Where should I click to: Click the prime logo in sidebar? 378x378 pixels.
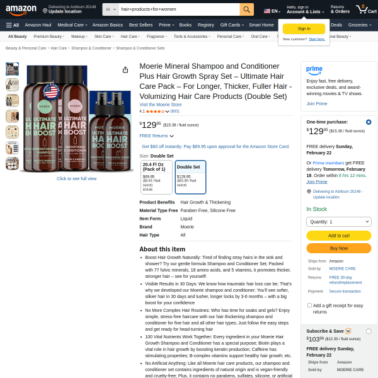(x=314, y=71)
